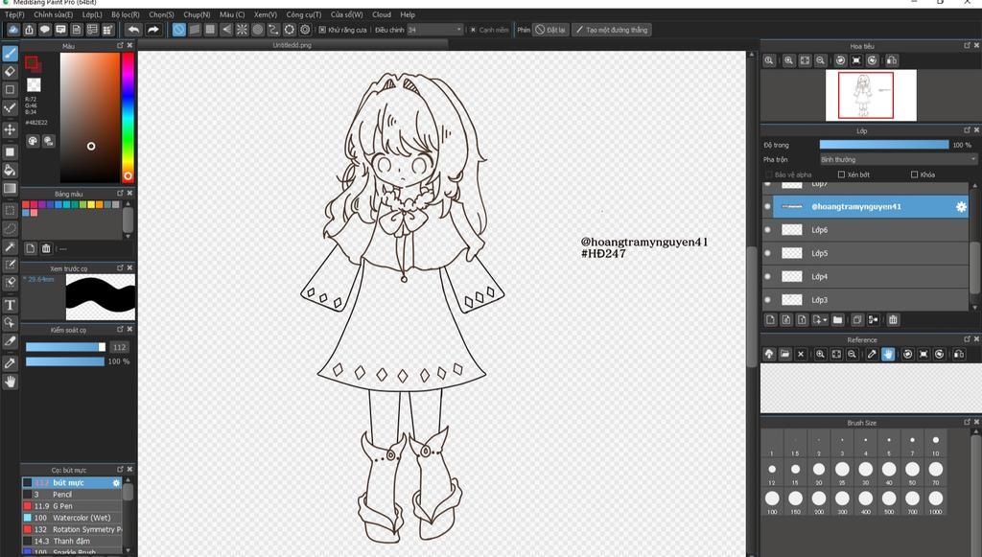
Task: Toggle the Khóa lock checkbox
Action: click(914, 174)
